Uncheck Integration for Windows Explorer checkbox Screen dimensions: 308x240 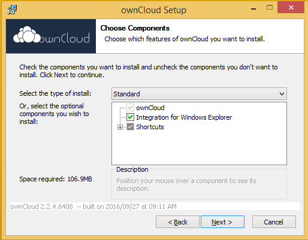[130, 117]
